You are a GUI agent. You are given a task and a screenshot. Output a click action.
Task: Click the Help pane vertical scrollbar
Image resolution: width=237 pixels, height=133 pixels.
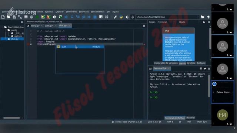[x=210, y=39]
